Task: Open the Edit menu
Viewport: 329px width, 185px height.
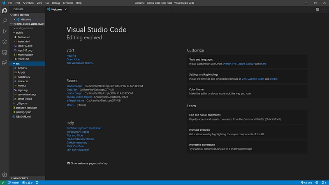Action: pyautogui.click(x=18, y=3)
